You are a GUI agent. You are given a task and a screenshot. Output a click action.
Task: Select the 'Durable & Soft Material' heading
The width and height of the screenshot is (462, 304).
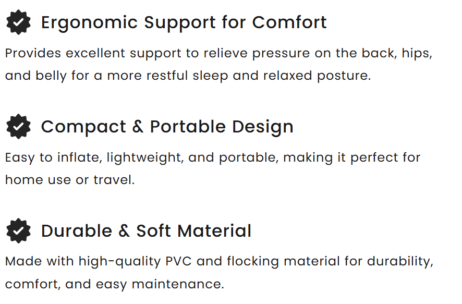(146, 230)
